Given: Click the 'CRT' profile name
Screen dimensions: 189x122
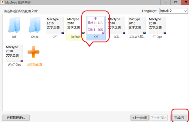Looking at the screenshot, I should point(55,37).
